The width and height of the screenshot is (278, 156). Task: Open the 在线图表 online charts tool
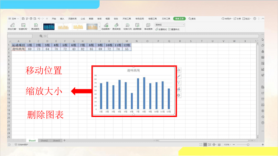(106, 26)
